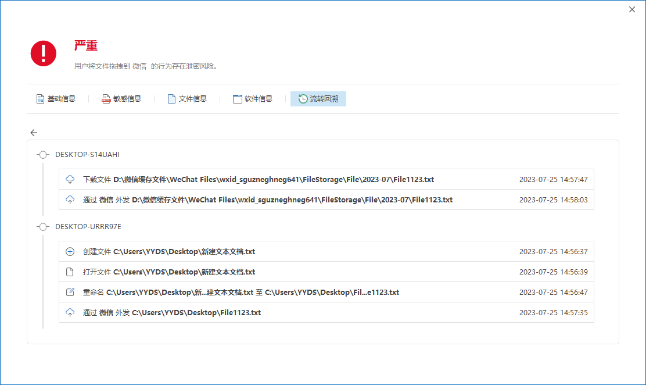Click the risk description mentioning 微信
Image resolution: width=646 pixels, height=385 pixels.
(x=146, y=66)
